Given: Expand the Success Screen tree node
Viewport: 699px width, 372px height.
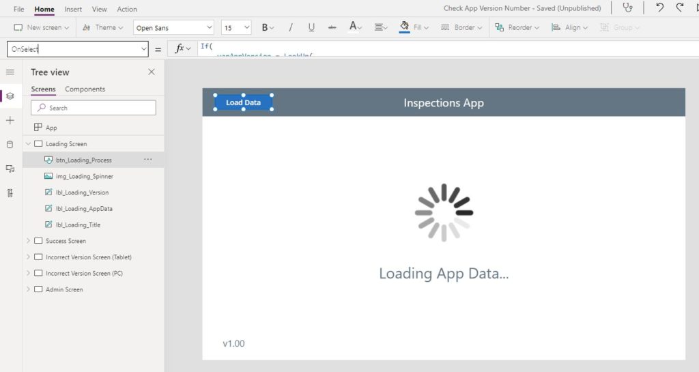Looking at the screenshot, I should [x=28, y=240].
